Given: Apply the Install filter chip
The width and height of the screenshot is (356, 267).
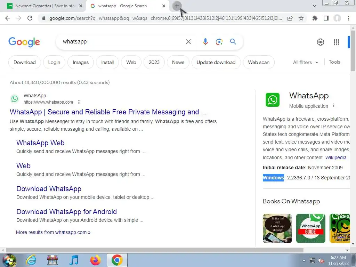Looking at the screenshot, I should point(107,62).
